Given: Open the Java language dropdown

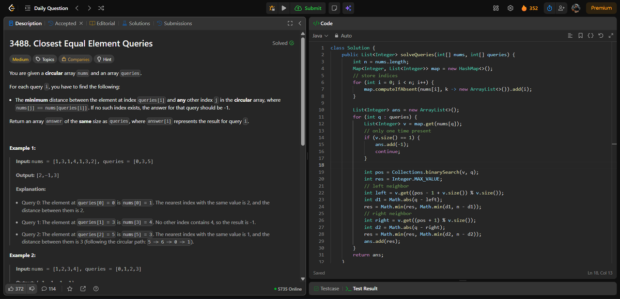Looking at the screenshot, I should [x=319, y=36].
